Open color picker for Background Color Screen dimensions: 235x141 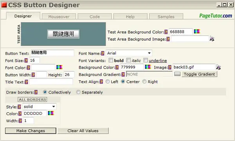click(x=148, y=67)
